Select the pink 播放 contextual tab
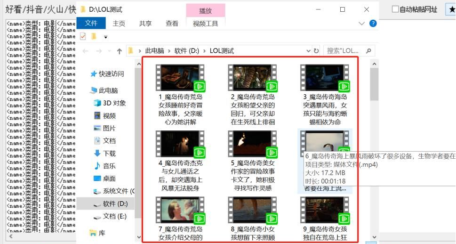 pyautogui.click(x=205, y=11)
